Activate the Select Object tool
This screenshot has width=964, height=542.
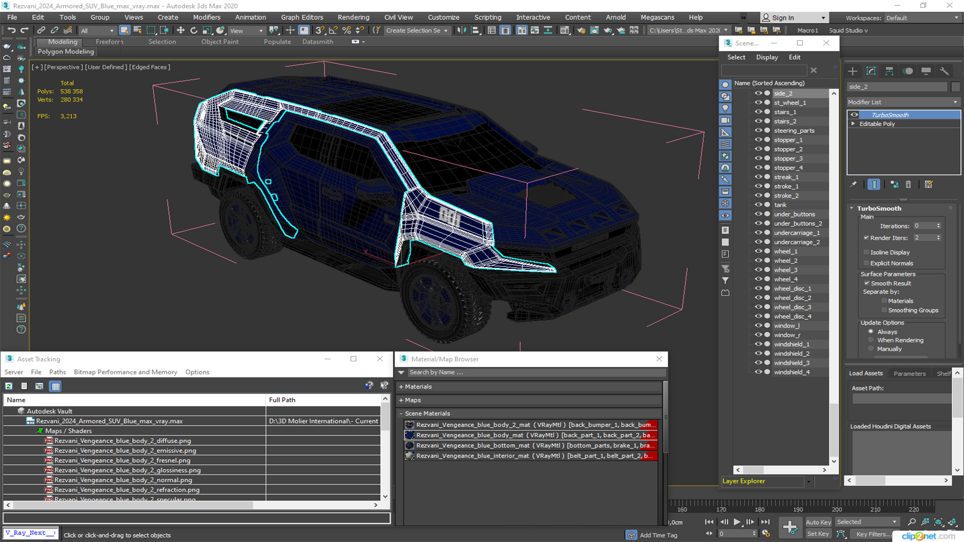click(125, 31)
